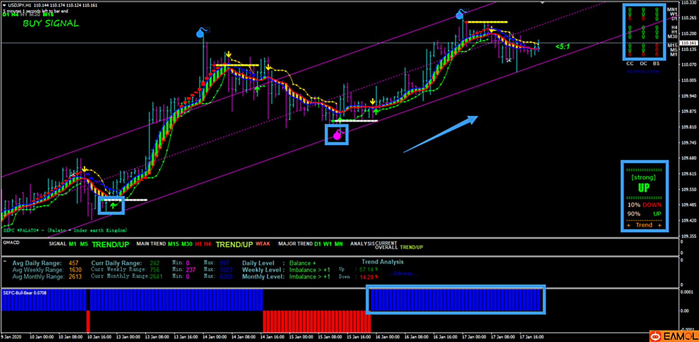
Task: Click the strong UP trend indicator
Action: coord(644,187)
